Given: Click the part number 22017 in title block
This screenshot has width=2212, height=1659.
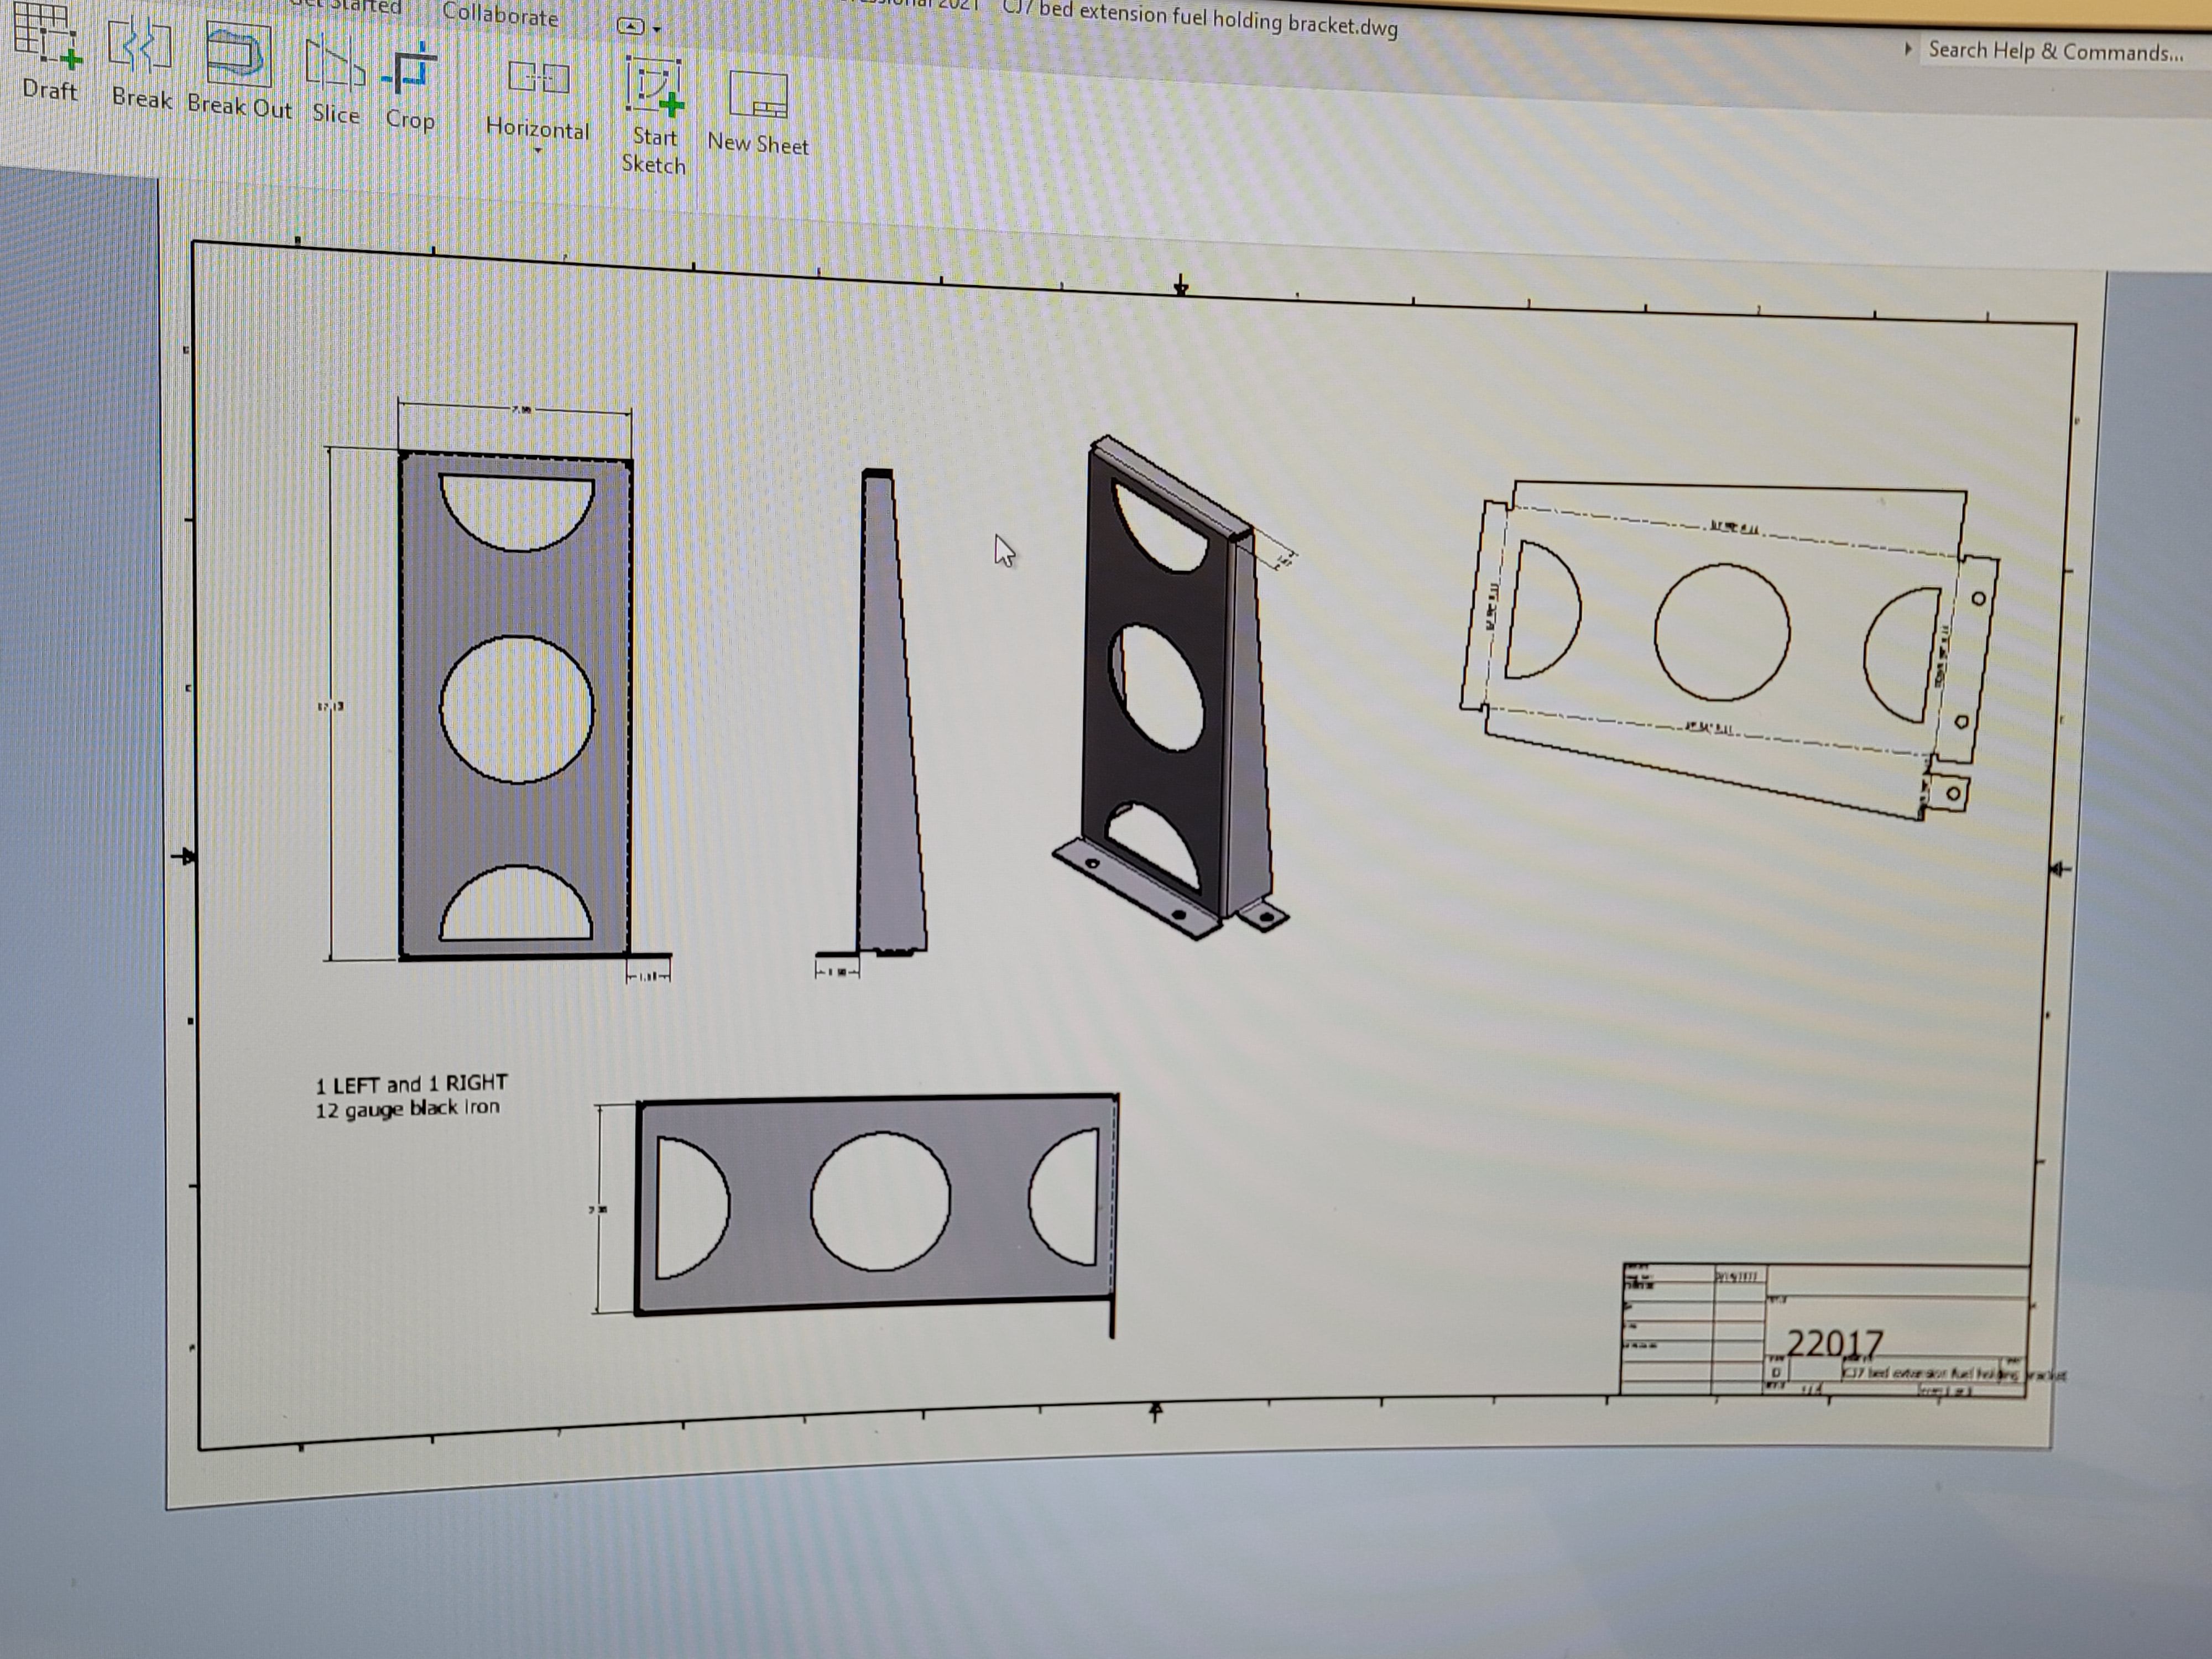Looking at the screenshot, I should [1834, 1343].
